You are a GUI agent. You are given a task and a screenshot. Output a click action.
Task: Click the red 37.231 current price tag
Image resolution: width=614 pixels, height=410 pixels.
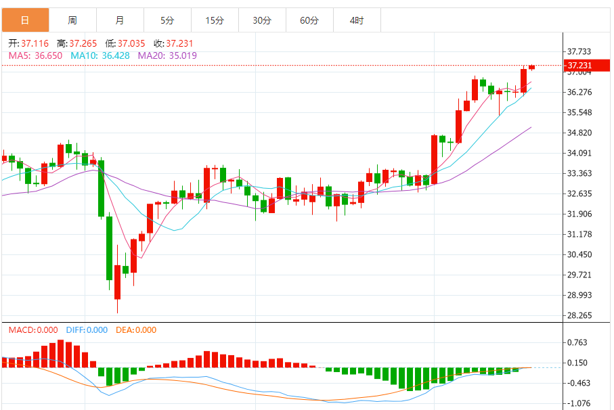587,66
